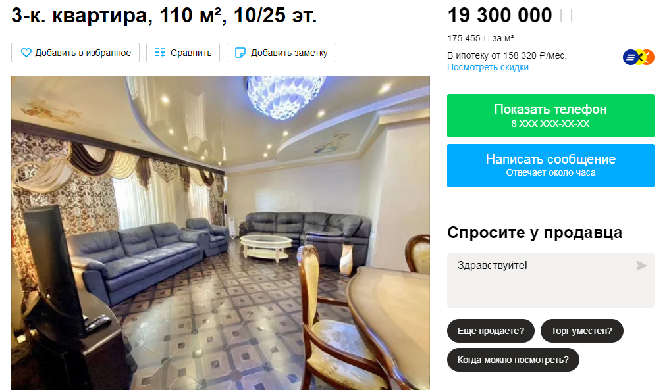Click the masked phone number 8 XXX XXX-XX-XX
Image resolution: width=669 pixels, height=390 pixels.
coord(550,124)
